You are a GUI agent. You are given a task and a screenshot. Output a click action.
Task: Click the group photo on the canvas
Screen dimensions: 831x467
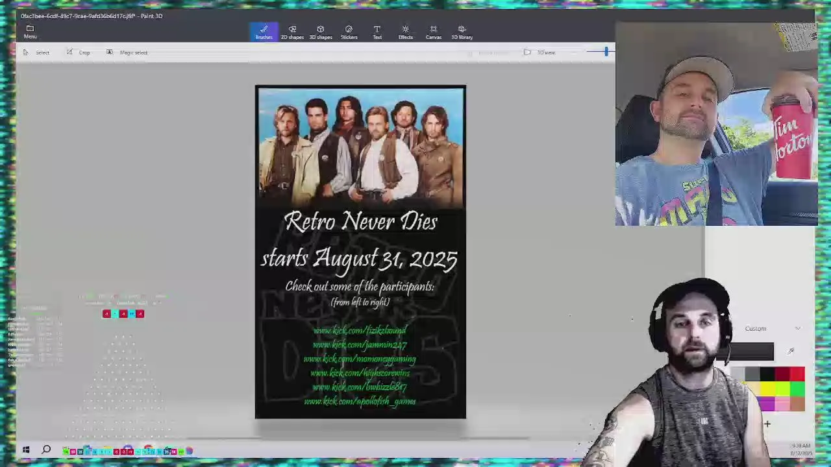pos(360,148)
